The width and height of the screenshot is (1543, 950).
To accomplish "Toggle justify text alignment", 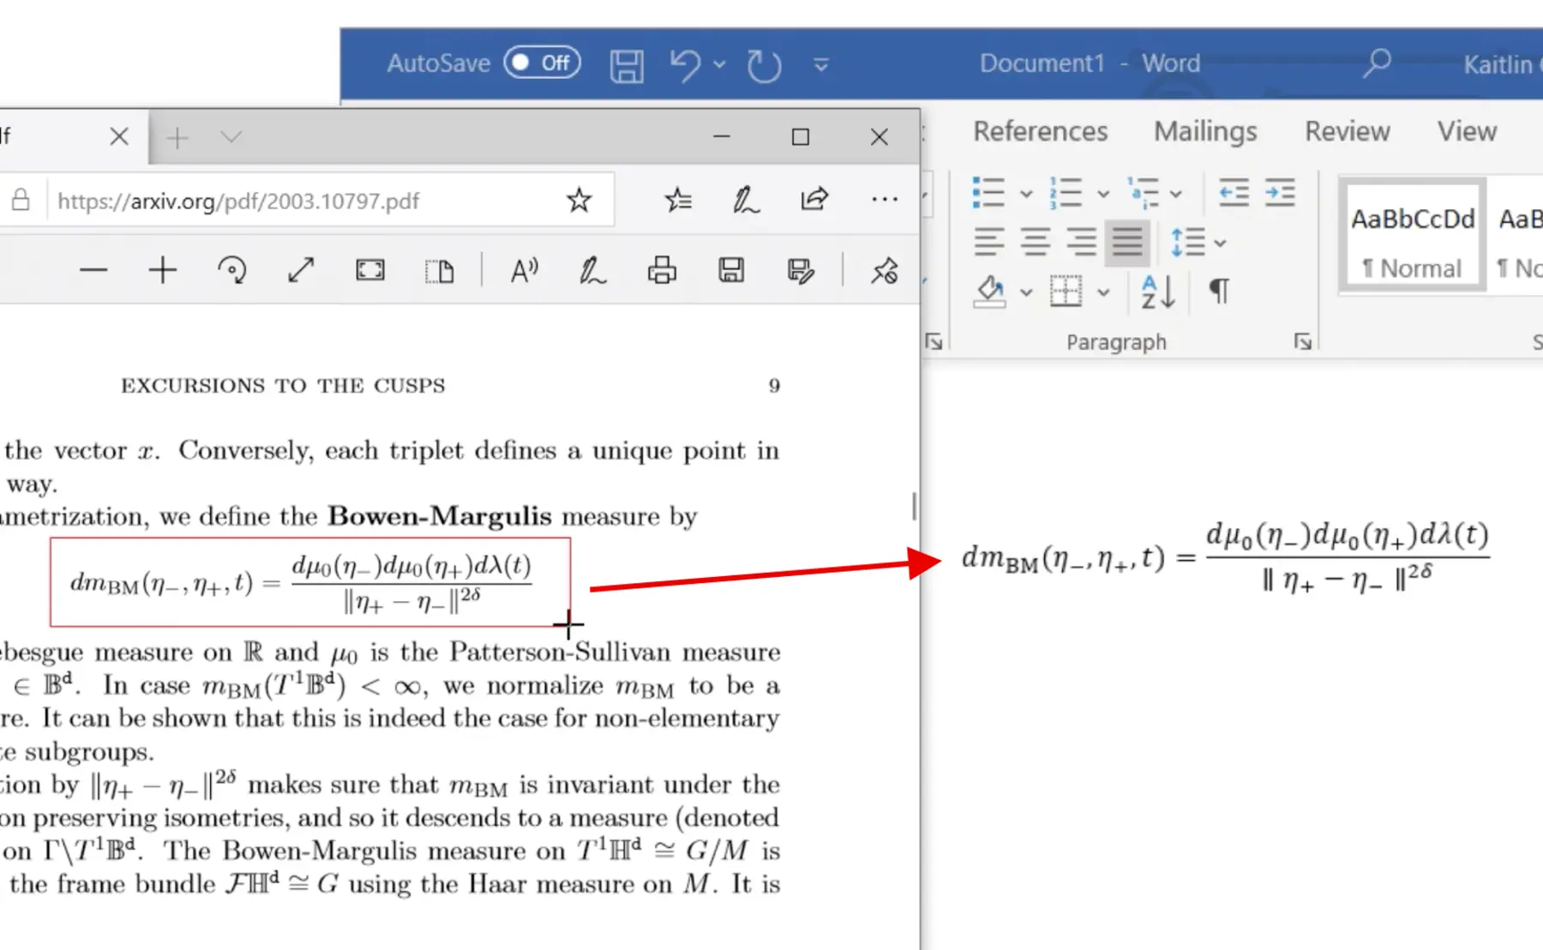I will pos(1127,243).
